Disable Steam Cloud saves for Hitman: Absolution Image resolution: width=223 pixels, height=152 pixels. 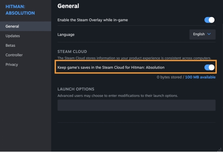click(209, 67)
